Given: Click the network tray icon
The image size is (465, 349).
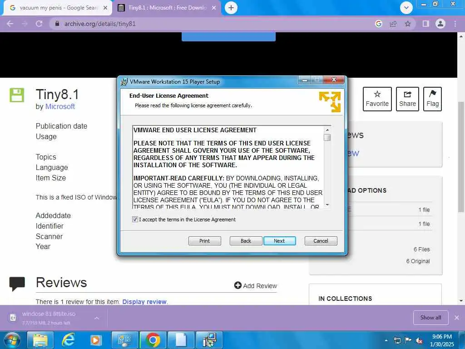Looking at the screenshot, I should [397, 340].
